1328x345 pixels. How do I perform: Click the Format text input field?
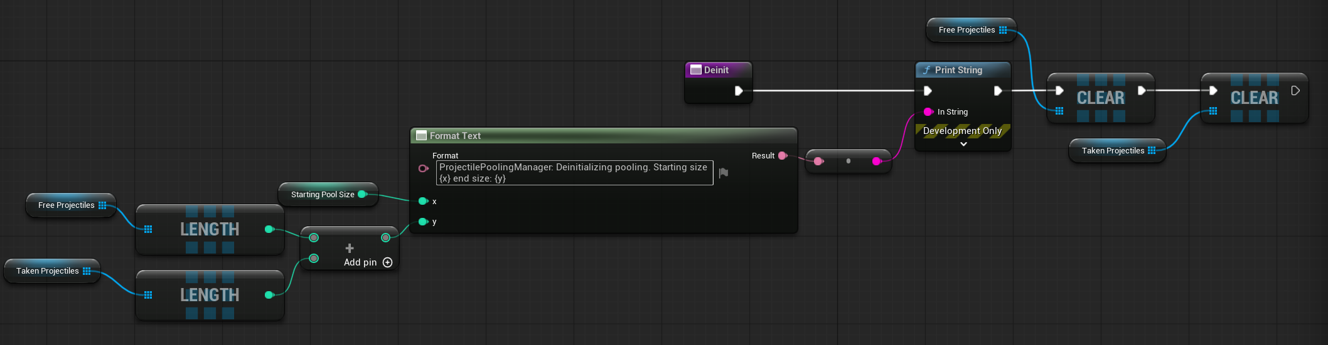click(x=574, y=173)
